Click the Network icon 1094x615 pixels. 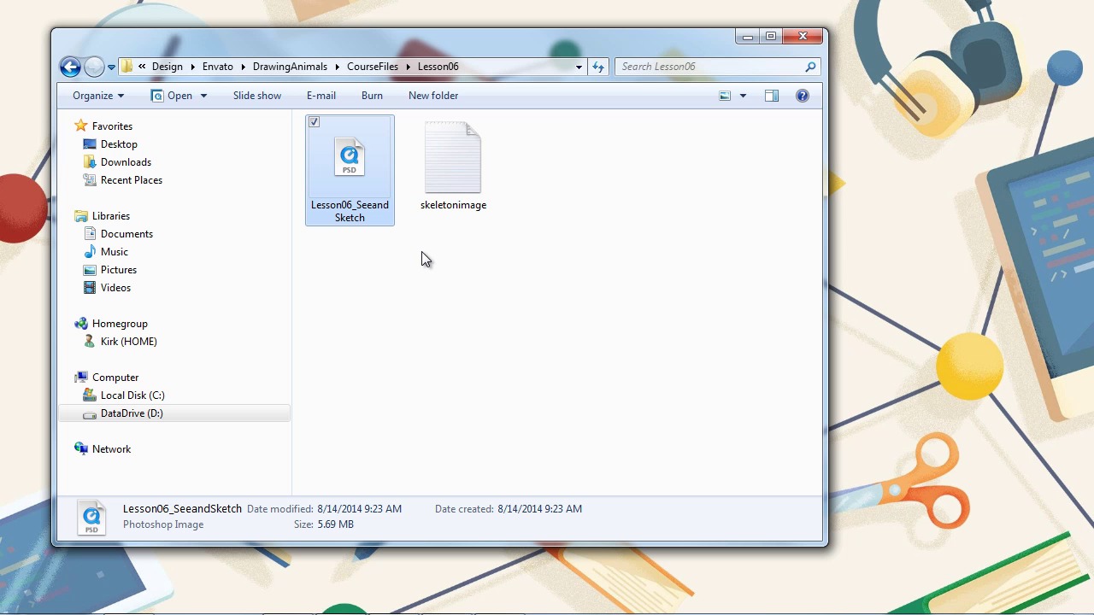[x=81, y=449]
